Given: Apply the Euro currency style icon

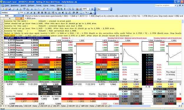Looking at the screenshot, I should click(x=63, y=13).
